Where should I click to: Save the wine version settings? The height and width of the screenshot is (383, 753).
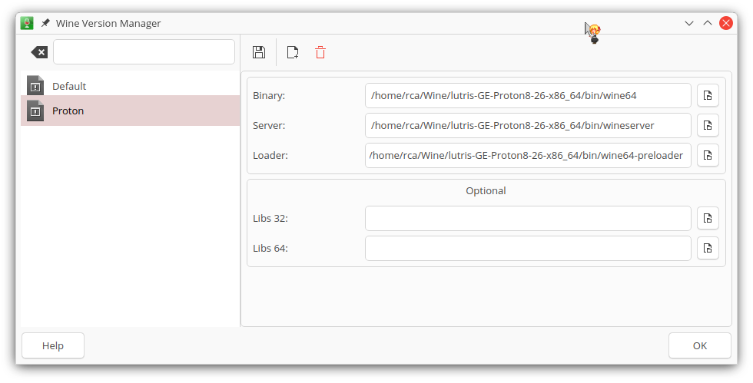[259, 52]
